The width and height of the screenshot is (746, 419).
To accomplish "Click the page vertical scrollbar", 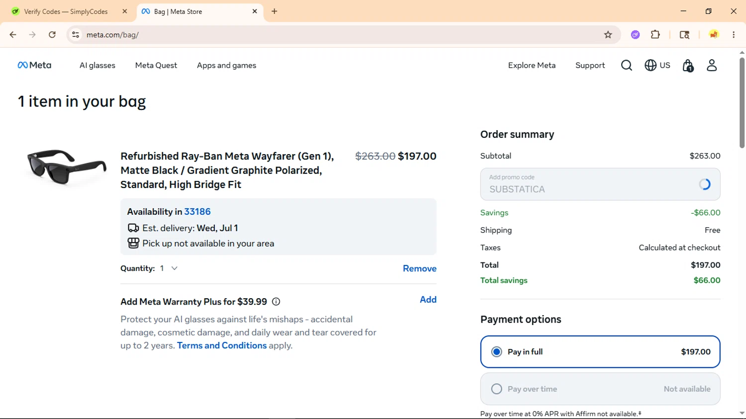I will [742, 102].
